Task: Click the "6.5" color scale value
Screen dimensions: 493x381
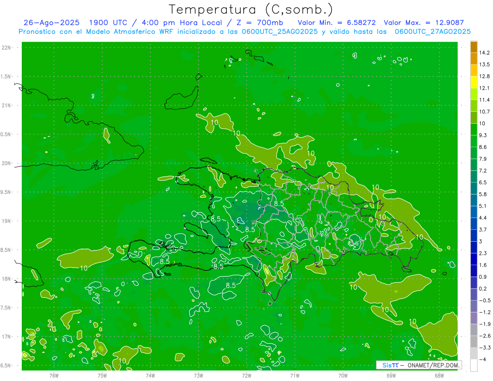Action: coord(483,182)
